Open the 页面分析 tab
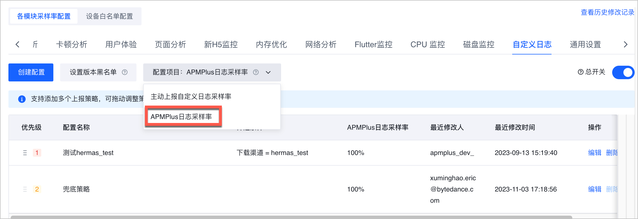This screenshot has height=219, width=638. click(x=170, y=44)
